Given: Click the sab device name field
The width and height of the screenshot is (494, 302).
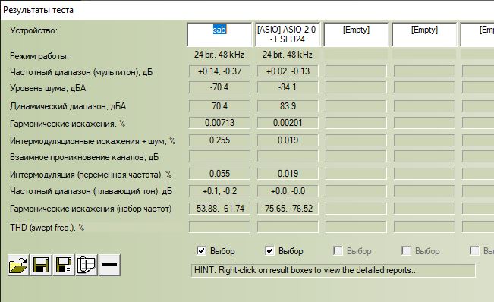Looking at the screenshot, I should click(x=219, y=34).
